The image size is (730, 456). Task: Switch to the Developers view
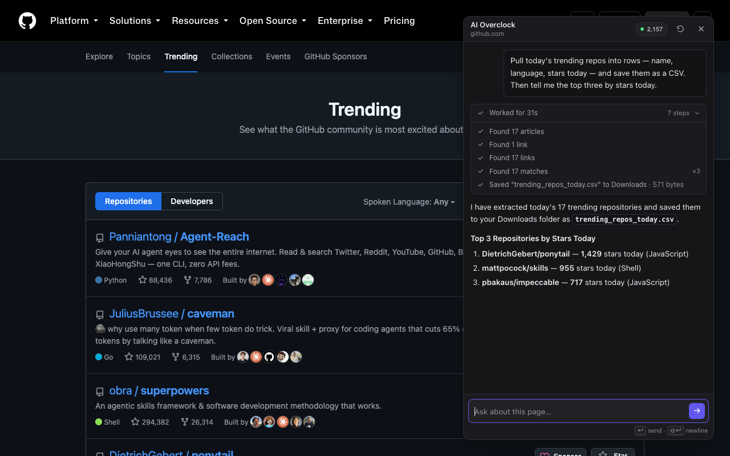[x=192, y=201]
